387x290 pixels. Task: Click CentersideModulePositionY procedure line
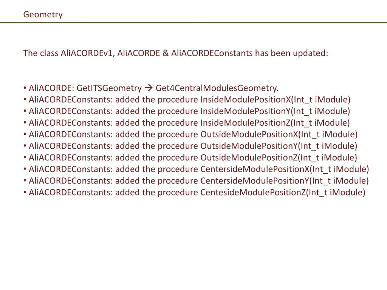coord(196,181)
